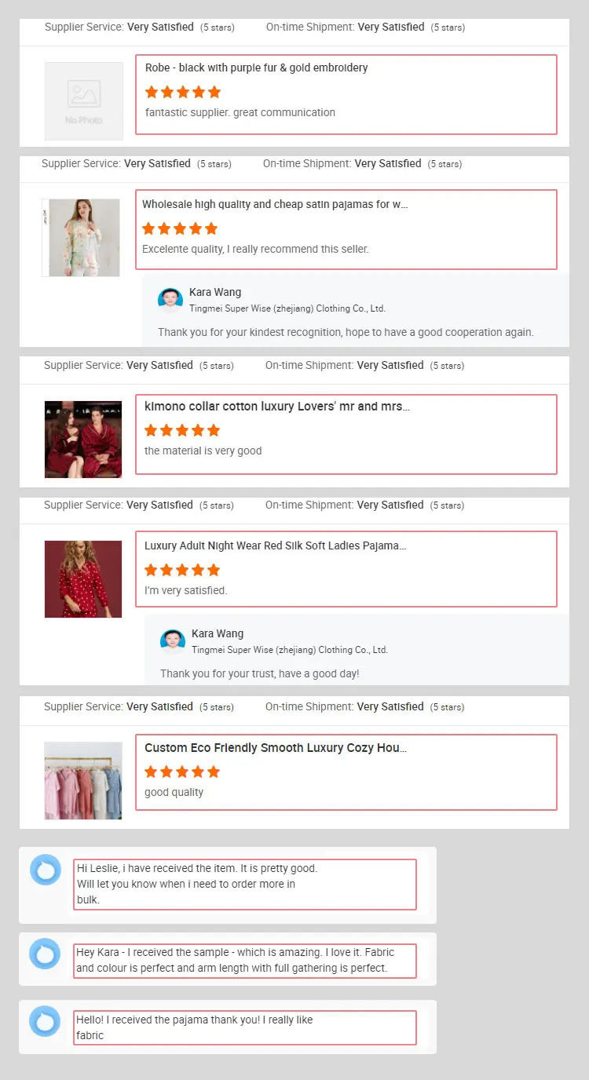Click the star rating under the Robe review title
This screenshot has width=589, height=1080.
pyautogui.click(x=183, y=92)
